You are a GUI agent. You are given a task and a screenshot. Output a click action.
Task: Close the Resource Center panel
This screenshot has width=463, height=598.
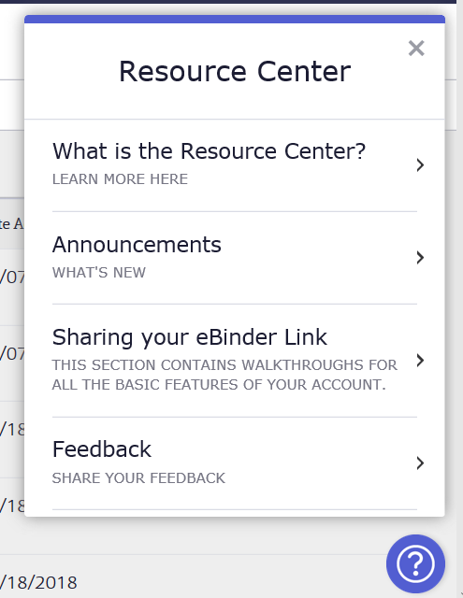click(416, 49)
